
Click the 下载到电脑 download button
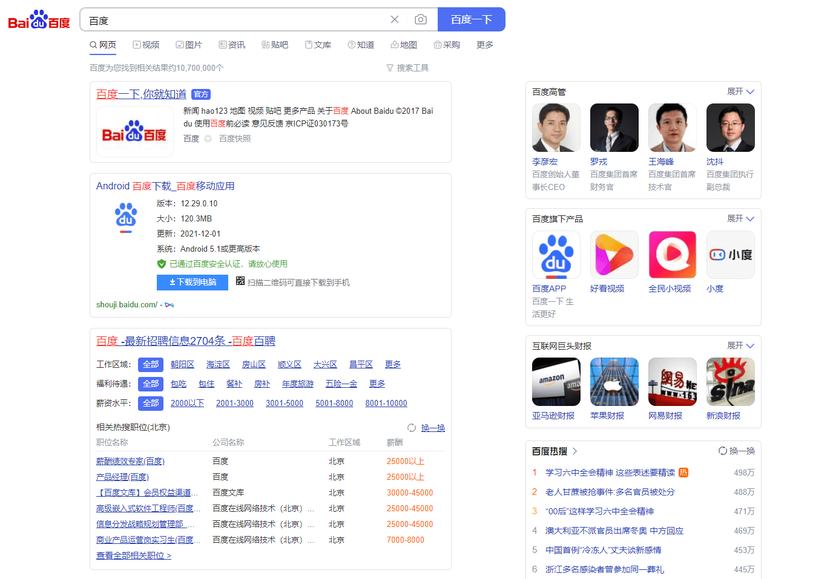(193, 283)
